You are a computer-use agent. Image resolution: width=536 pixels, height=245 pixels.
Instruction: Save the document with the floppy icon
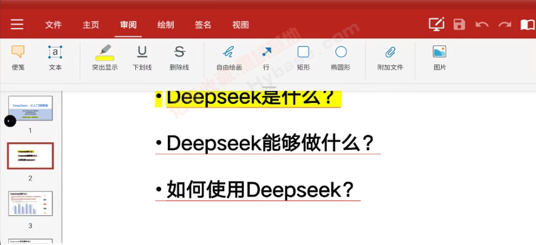[x=459, y=24]
